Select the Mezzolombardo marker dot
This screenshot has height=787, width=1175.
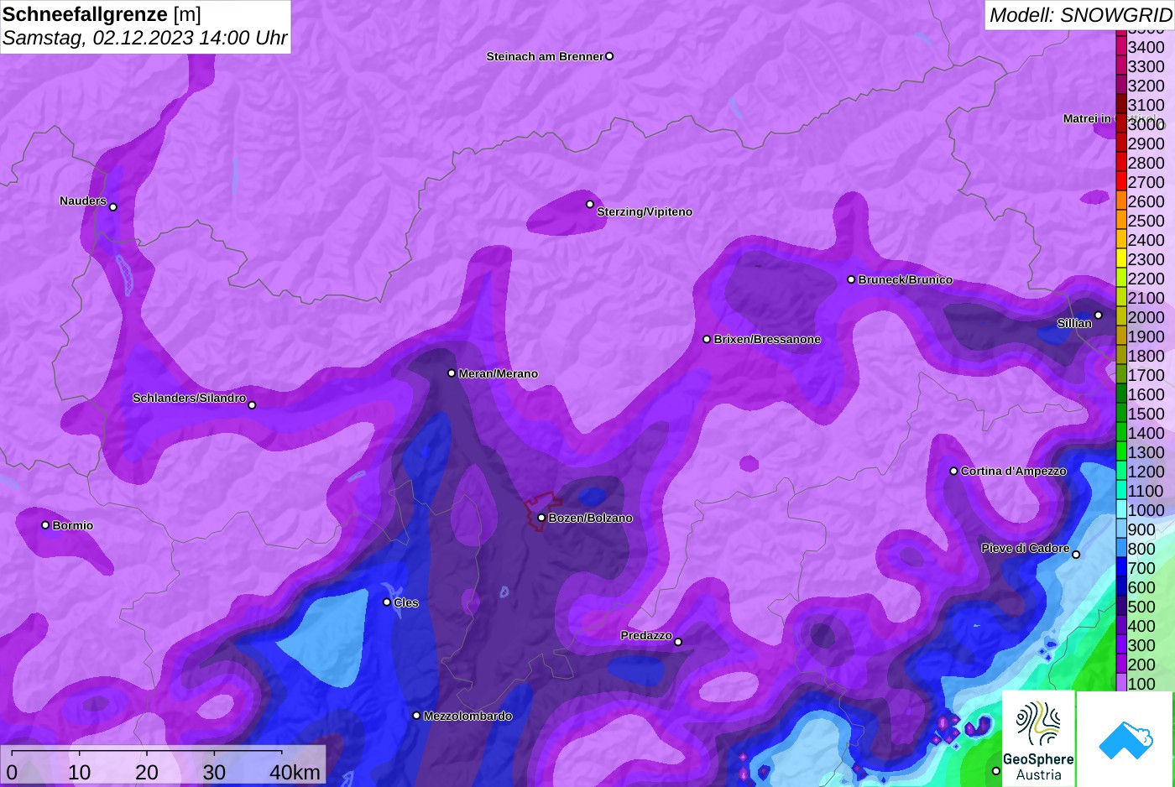coord(416,716)
